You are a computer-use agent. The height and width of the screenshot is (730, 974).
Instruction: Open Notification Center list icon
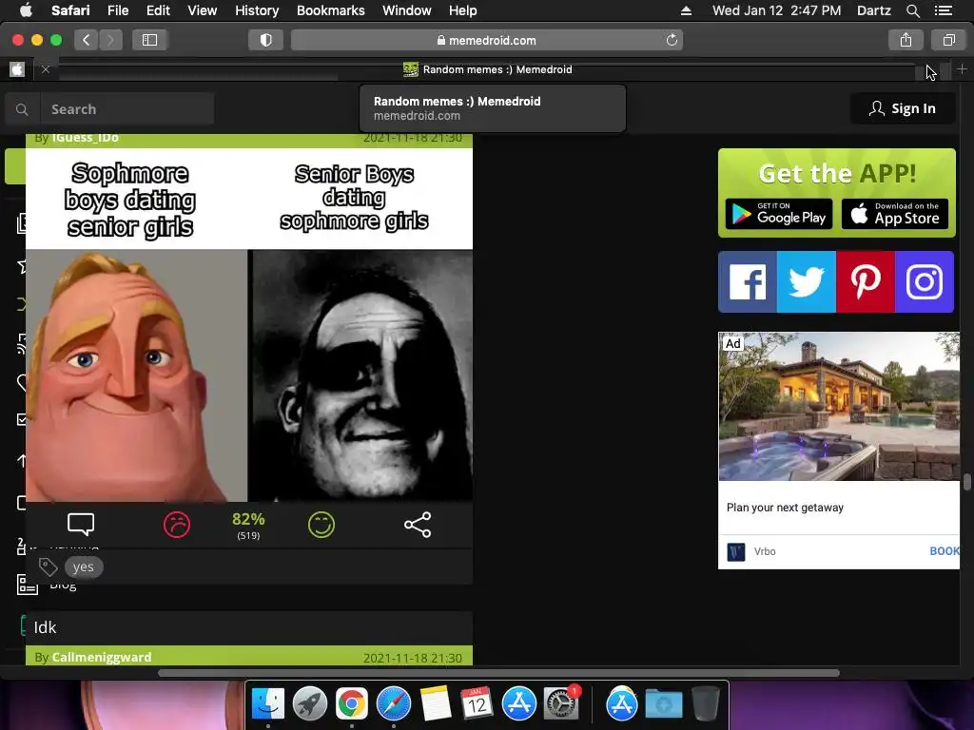pyautogui.click(x=944, y=10)
